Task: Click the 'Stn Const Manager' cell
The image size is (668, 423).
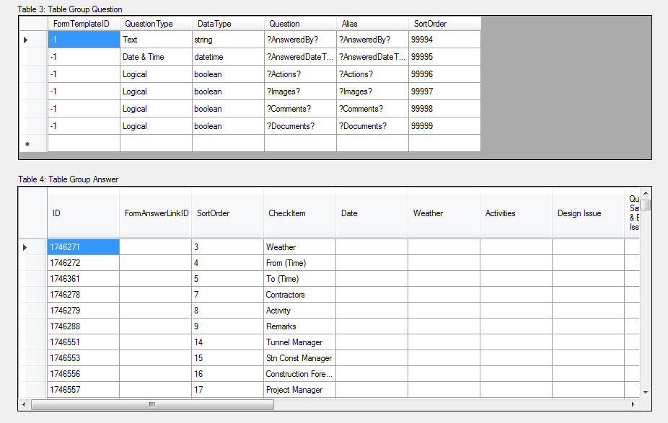Action: (299, 358)
